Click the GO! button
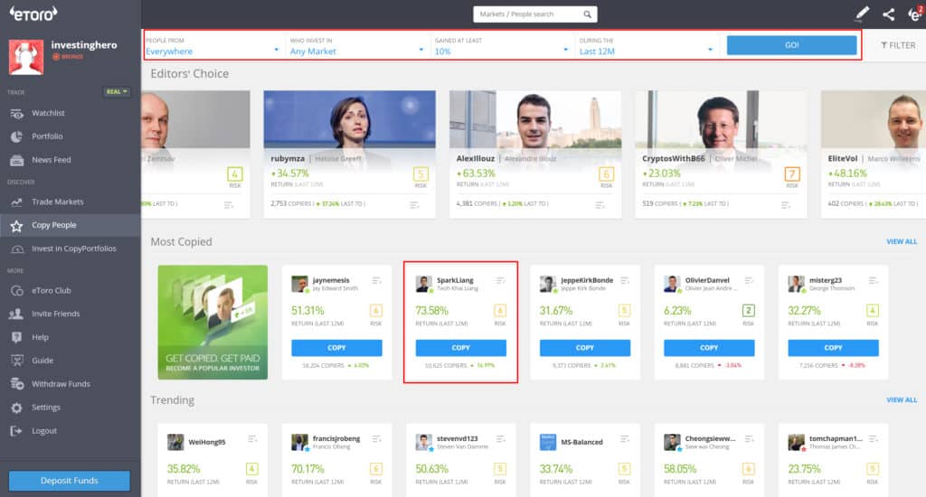Image resolution: width=926 pixels, height=497 pixels. tap(791, 45)
